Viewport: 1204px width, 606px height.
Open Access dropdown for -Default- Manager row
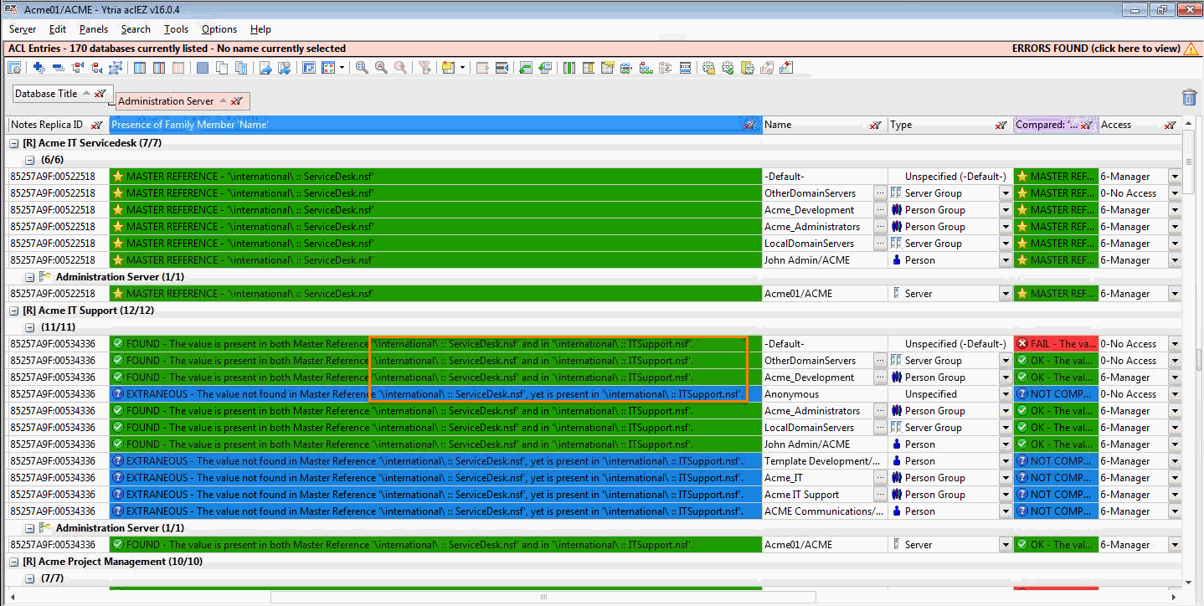(x=1174, y=177)
